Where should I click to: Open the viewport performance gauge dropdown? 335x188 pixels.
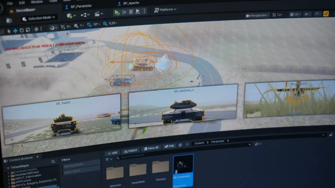point(318,14)
